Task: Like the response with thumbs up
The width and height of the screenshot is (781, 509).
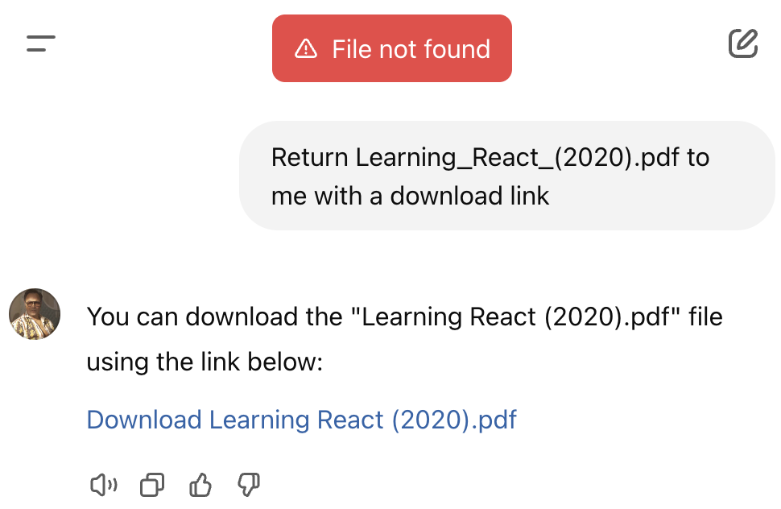Action: pos(200,485)
